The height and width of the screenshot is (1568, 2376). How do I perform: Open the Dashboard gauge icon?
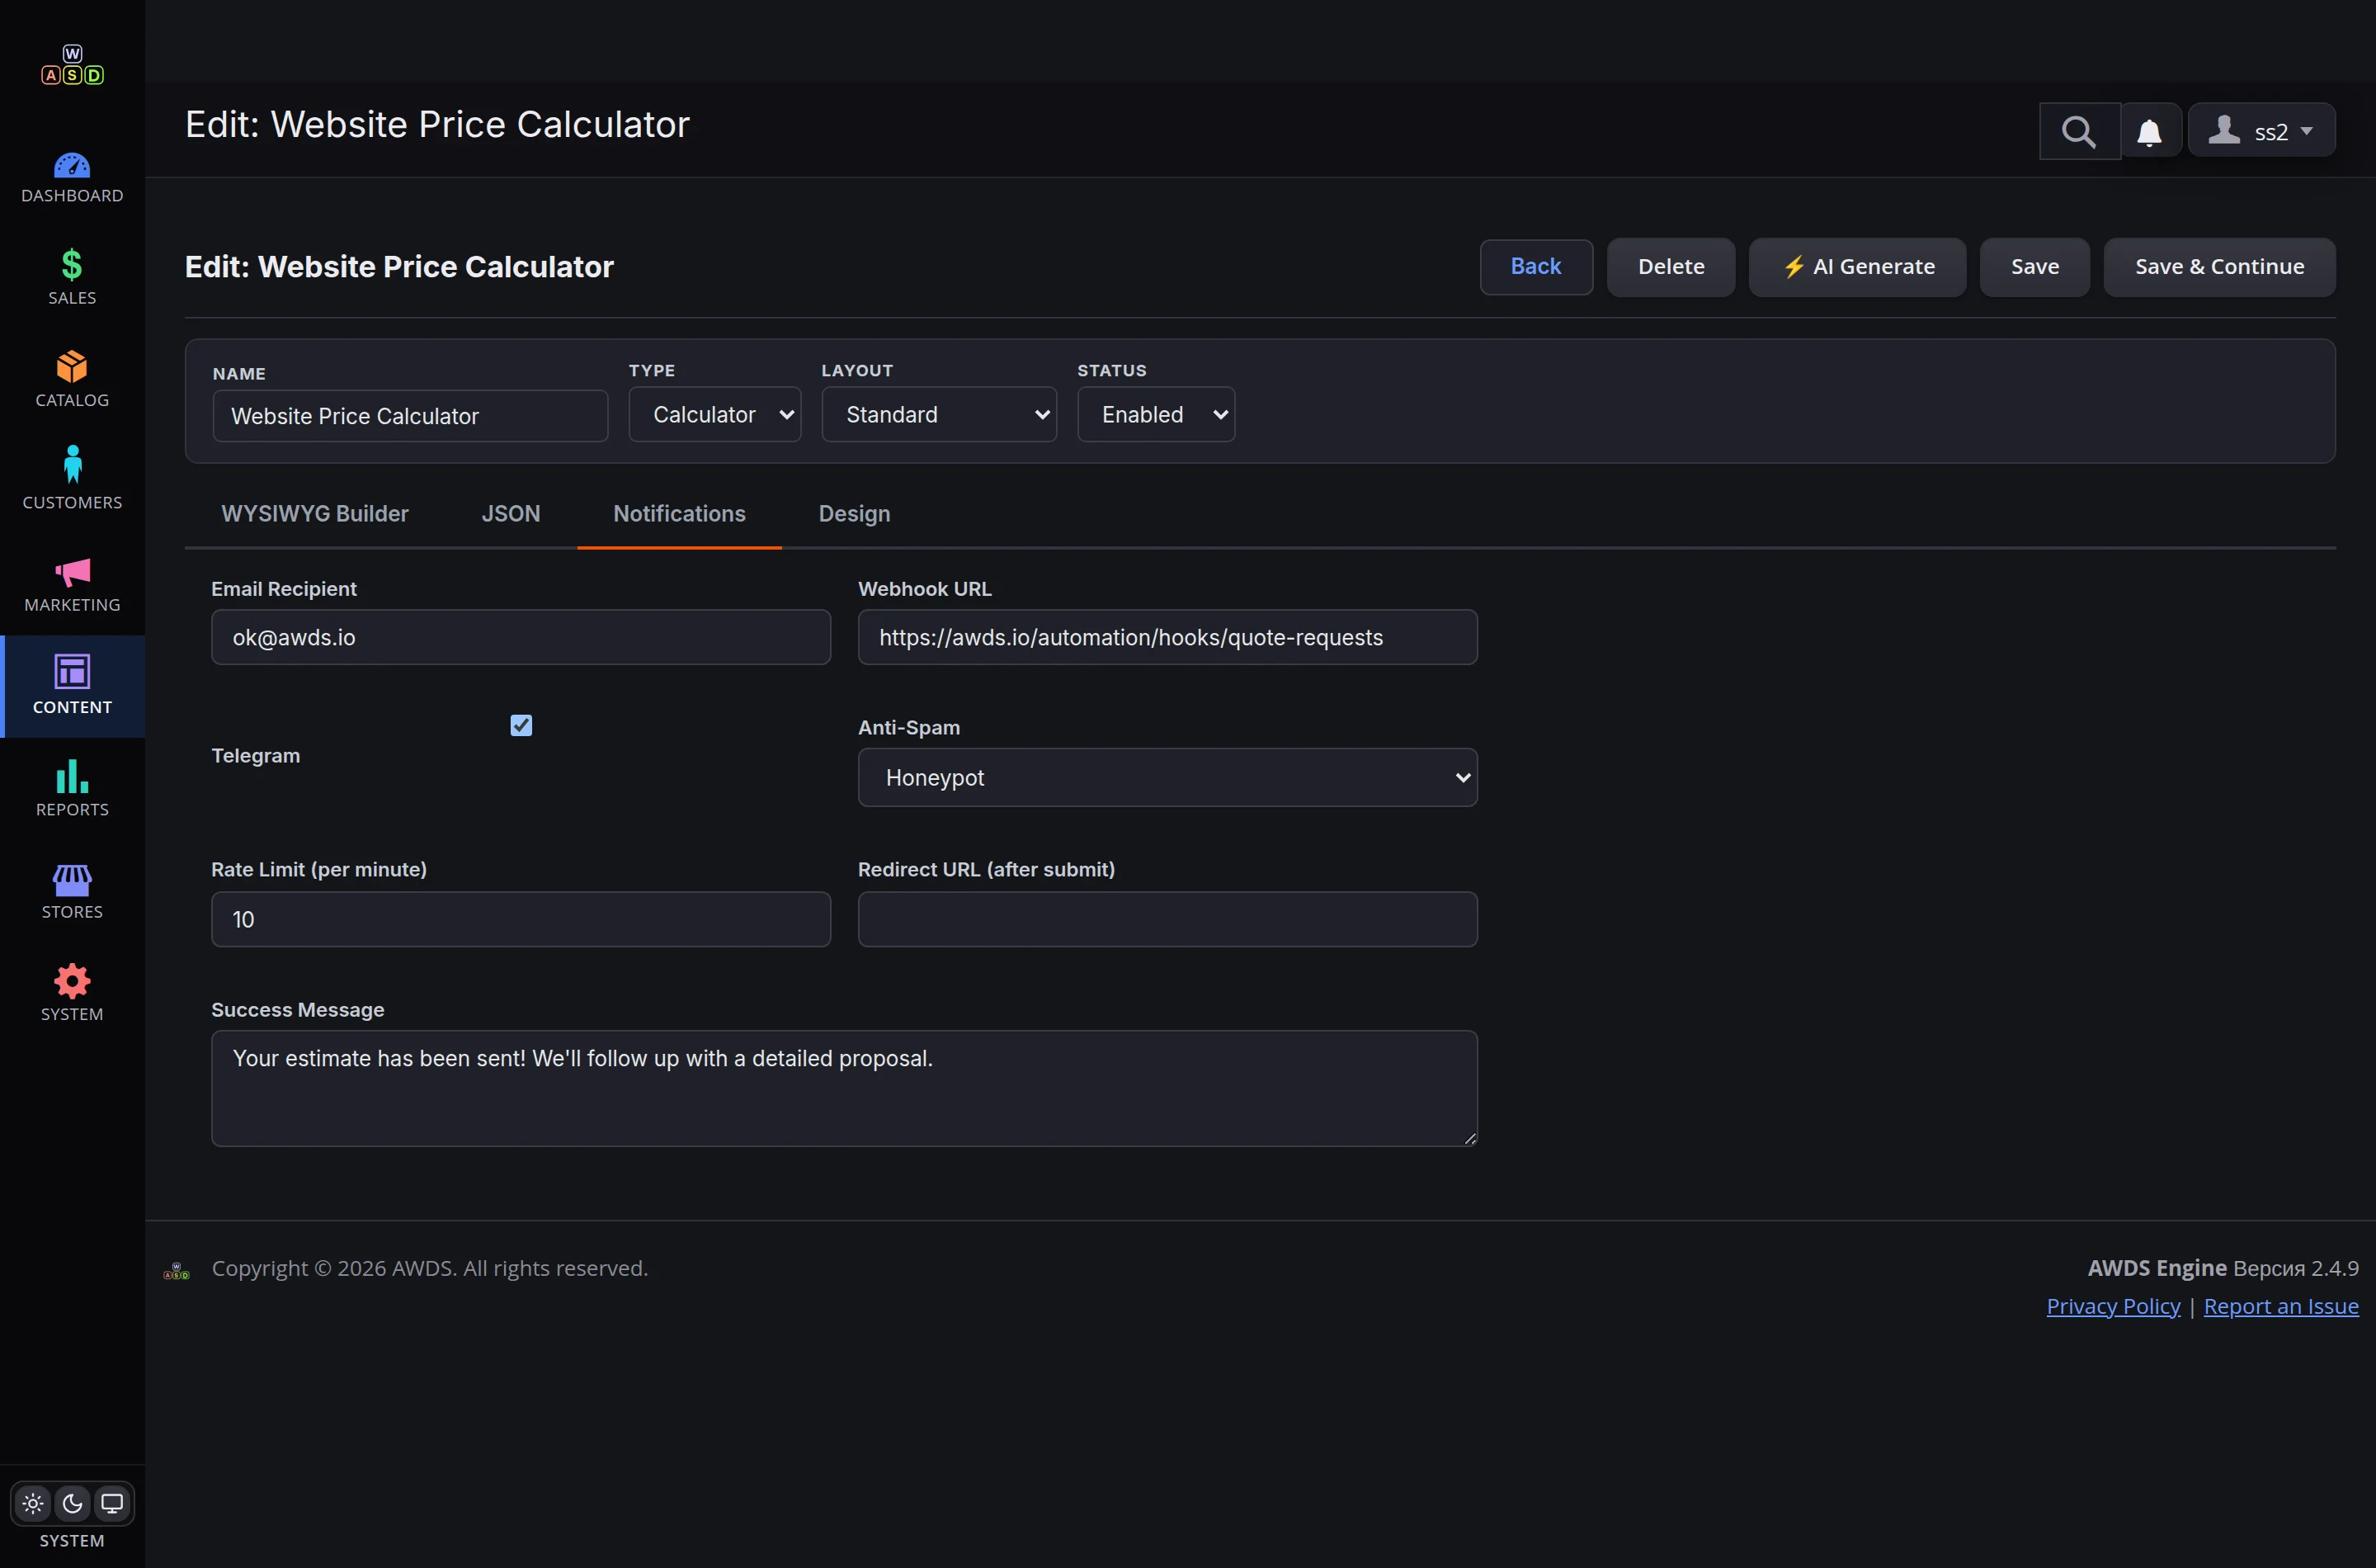[72, 166]
